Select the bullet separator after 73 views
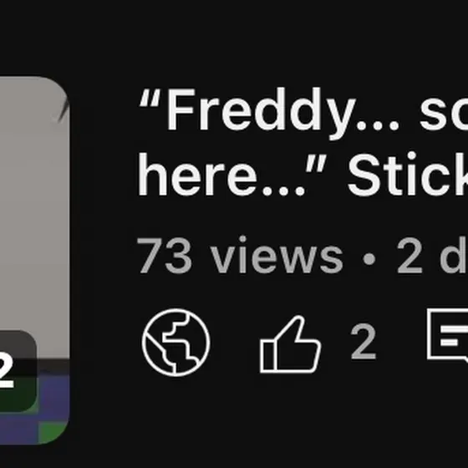Image resolution: width=468 pixels, height=468 pixels. 369,259
